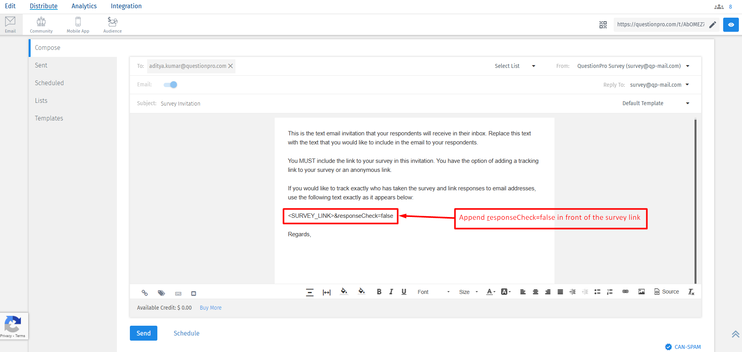Open the Email distribution option
This screenshot has height=352, width=742.
pos(10,25)
